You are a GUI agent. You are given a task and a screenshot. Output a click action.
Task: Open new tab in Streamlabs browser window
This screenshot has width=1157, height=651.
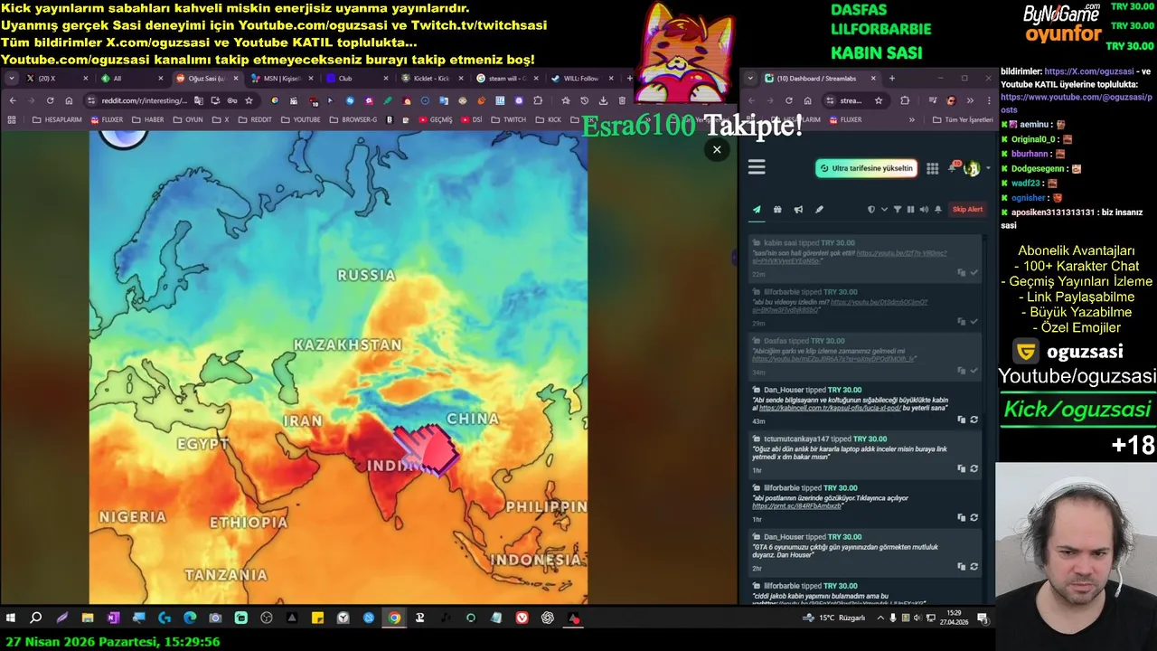coord(892,79)
